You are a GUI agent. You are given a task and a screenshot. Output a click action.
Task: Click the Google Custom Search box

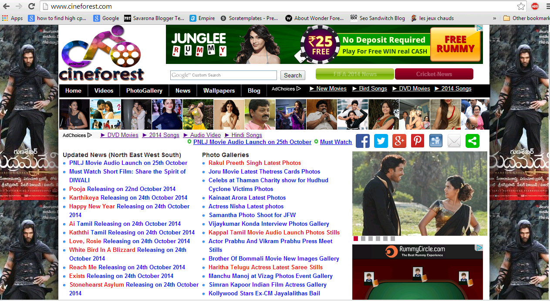[x=223, y=75]
